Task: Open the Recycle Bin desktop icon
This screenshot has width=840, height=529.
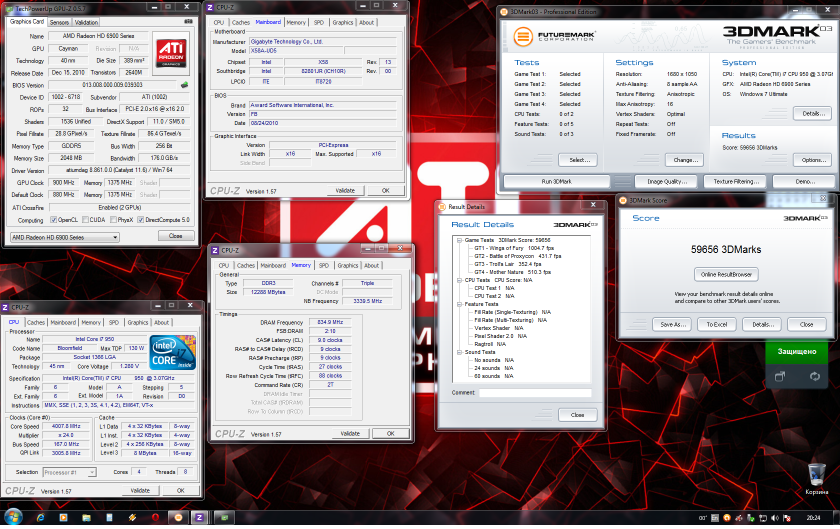Action: tap(816, 478)
